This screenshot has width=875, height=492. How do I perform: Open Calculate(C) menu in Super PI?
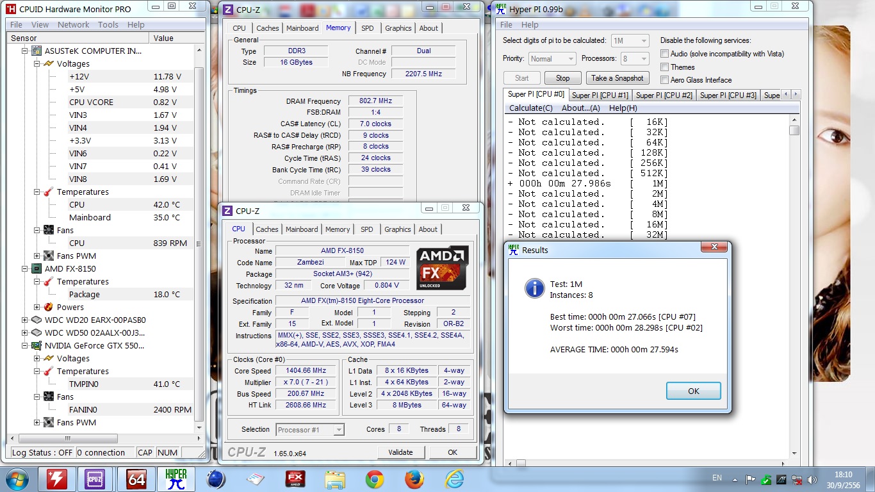531,108
